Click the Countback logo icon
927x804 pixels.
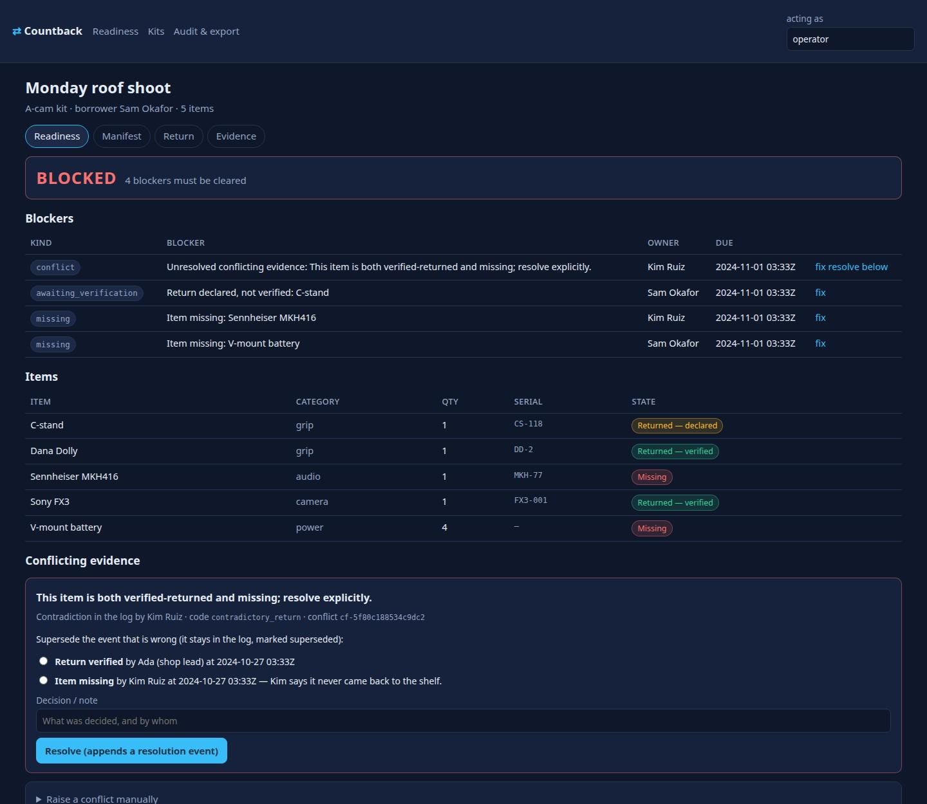click(17, 32)
